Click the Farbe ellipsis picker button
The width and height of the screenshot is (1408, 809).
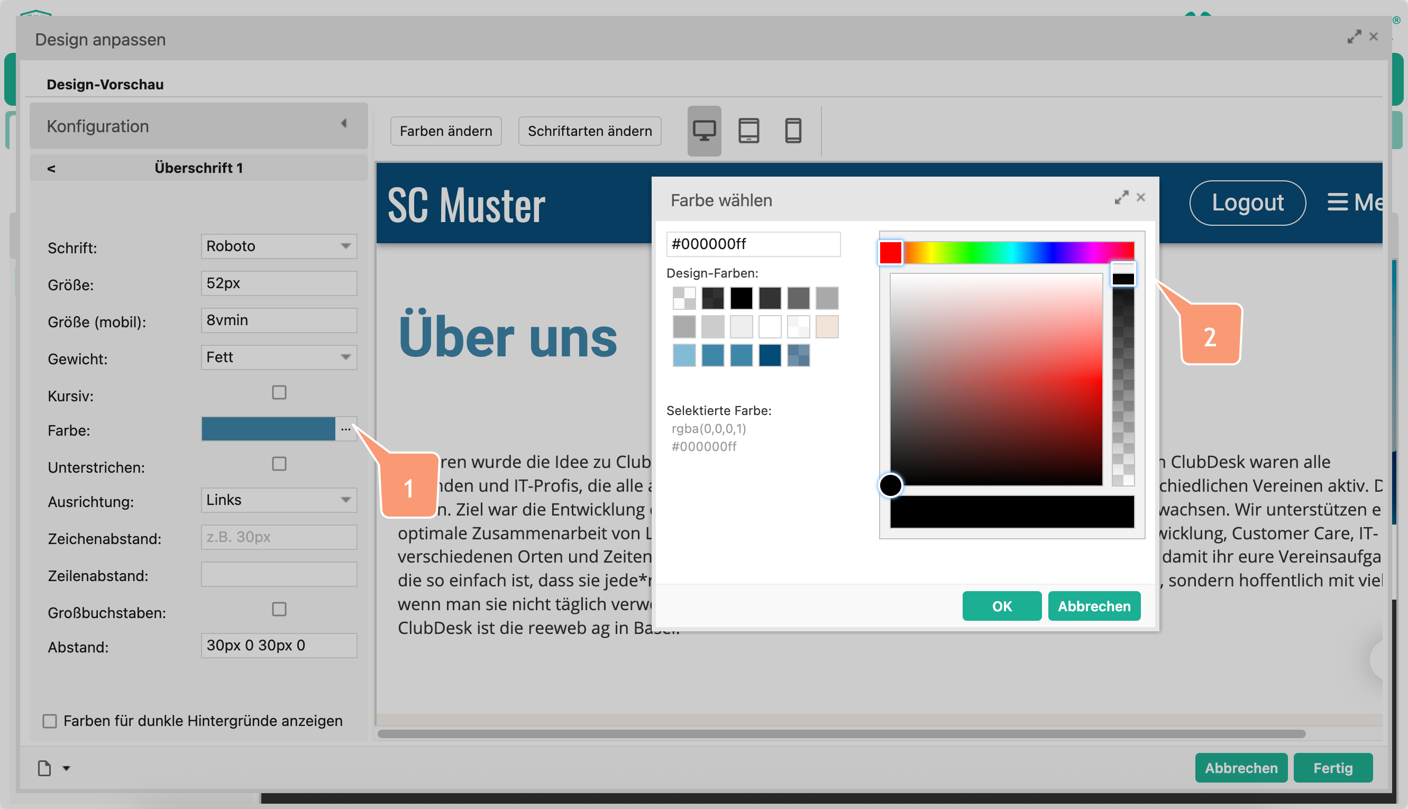(x=345, y=429)
